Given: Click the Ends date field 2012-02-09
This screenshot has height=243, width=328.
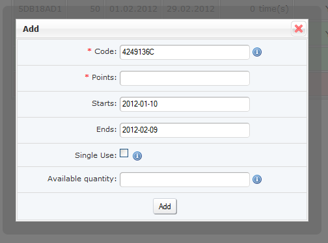Looking at the screenshot, I should click(x=185, y=130).
